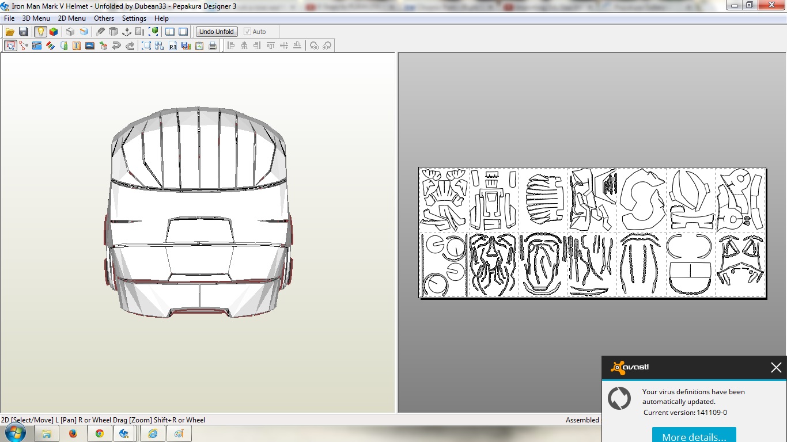Click the Undo Unfold button

tap(217, 32)
